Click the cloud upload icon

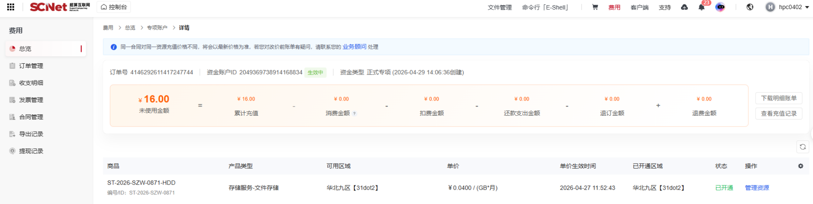tap(684, 7)
